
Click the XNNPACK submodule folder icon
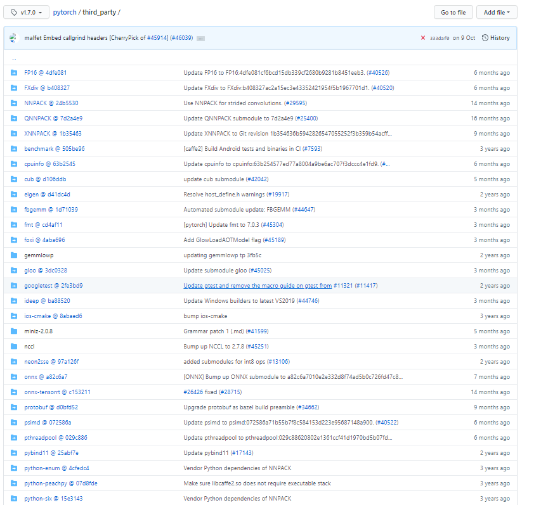(x=14, y=134)
